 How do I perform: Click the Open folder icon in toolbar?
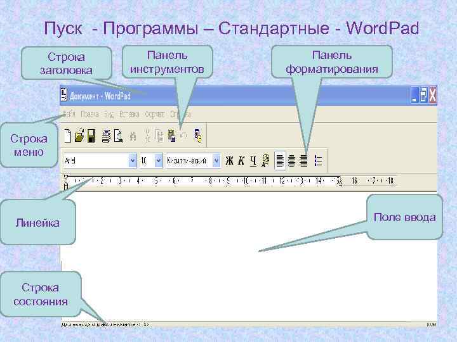pyautogui.click(x=79, y=136)
